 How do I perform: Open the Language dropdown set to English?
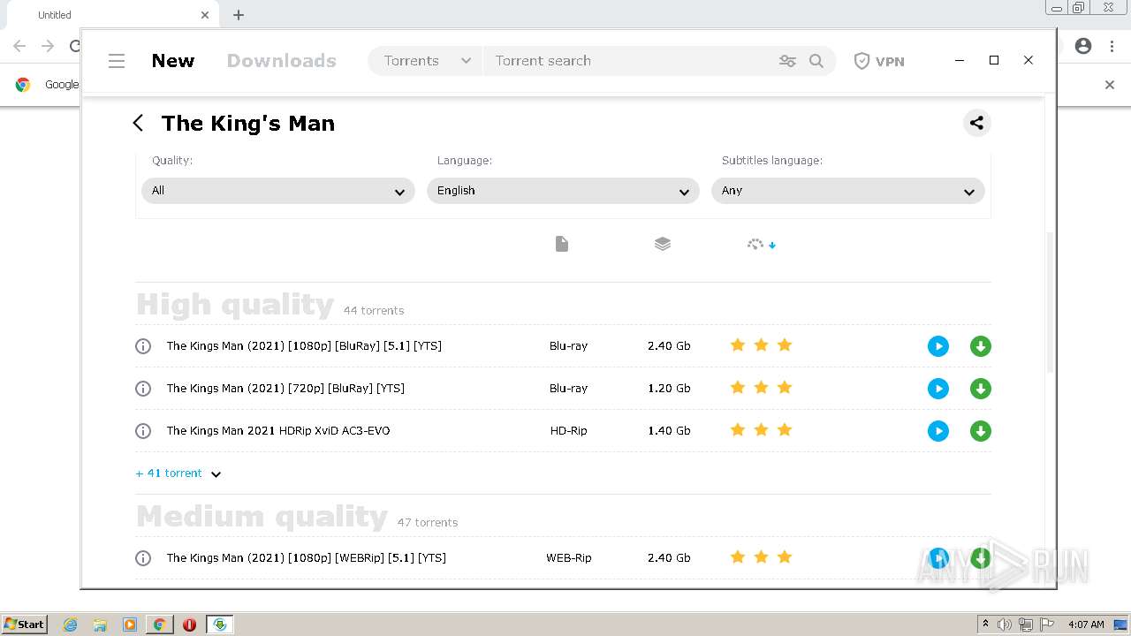pyautogui.click(x=563, y=191)
